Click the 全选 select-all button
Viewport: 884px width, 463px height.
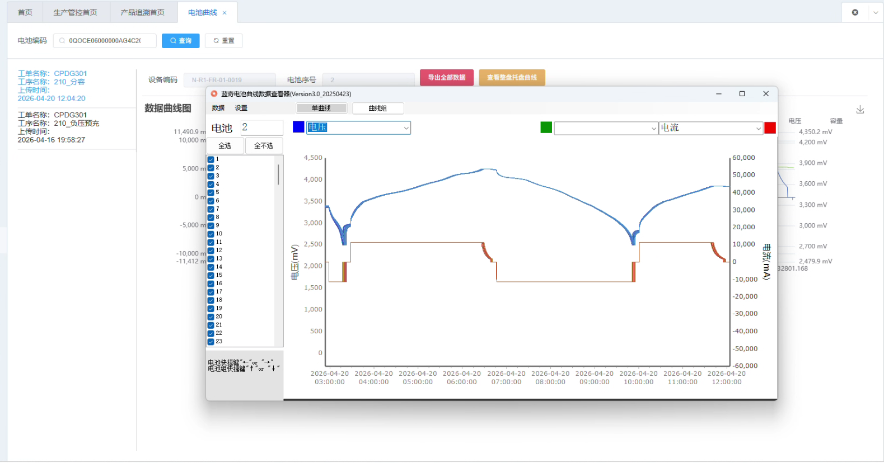point(225,146)
